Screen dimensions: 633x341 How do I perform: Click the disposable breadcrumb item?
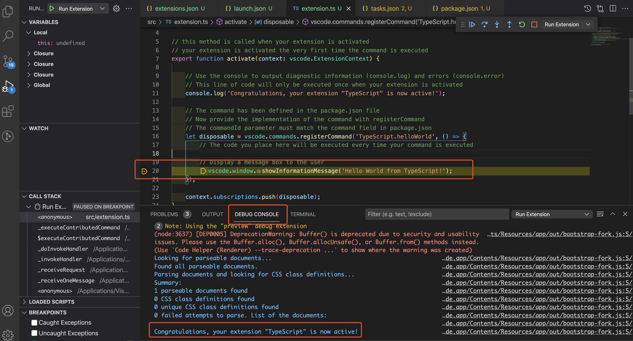pyautogui.click(x=274, y=22)
